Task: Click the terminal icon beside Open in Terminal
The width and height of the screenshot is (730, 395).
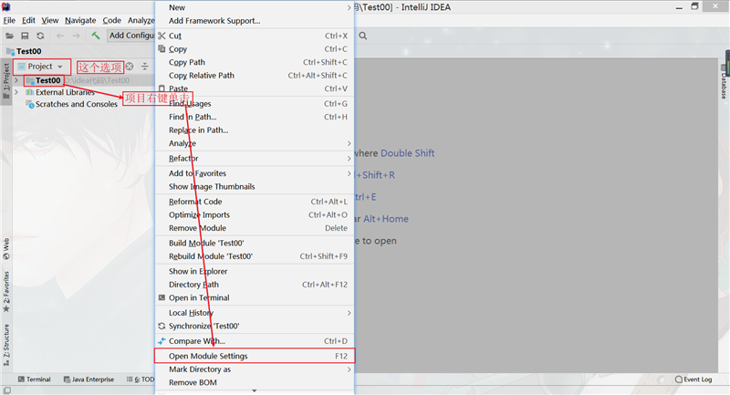Action: (x=162, y=297)
